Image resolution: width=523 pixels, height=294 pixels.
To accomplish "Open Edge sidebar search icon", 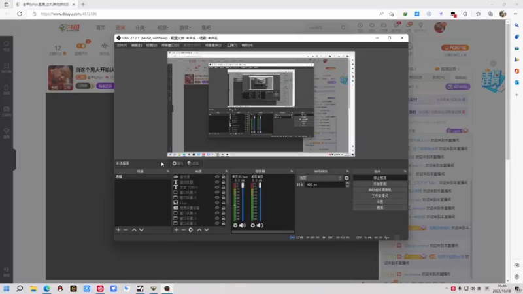I will (516, 25).
